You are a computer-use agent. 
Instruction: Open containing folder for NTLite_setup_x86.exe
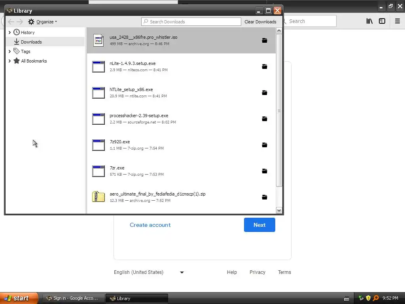[x=265, y=93]
